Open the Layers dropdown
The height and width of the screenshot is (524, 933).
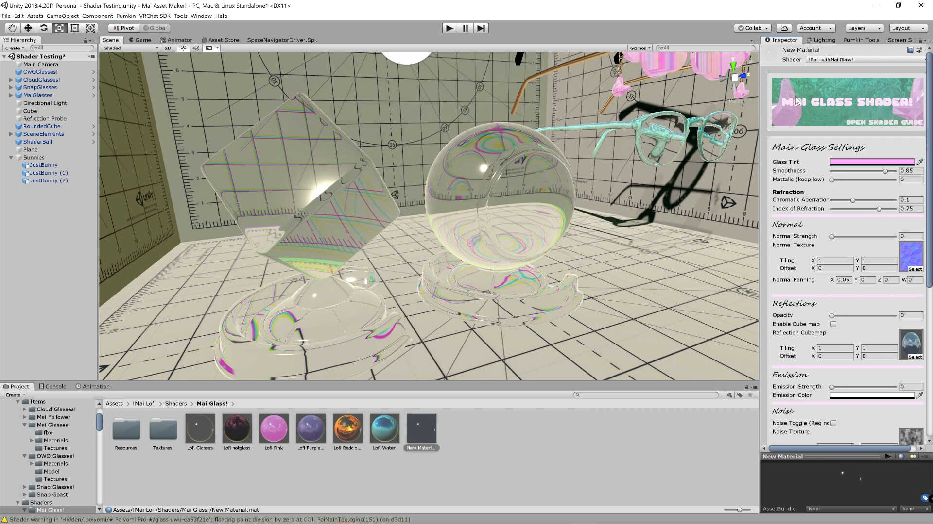(x=864, y=28)
